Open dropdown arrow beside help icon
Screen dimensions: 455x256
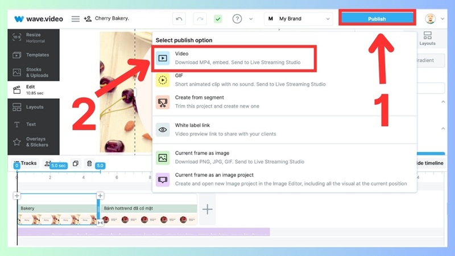tap(251, 19)
